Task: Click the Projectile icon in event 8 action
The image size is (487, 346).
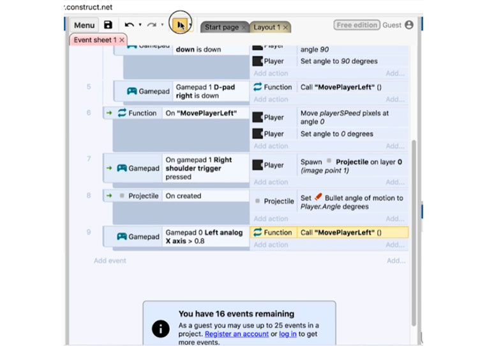Action: [257, 201]
